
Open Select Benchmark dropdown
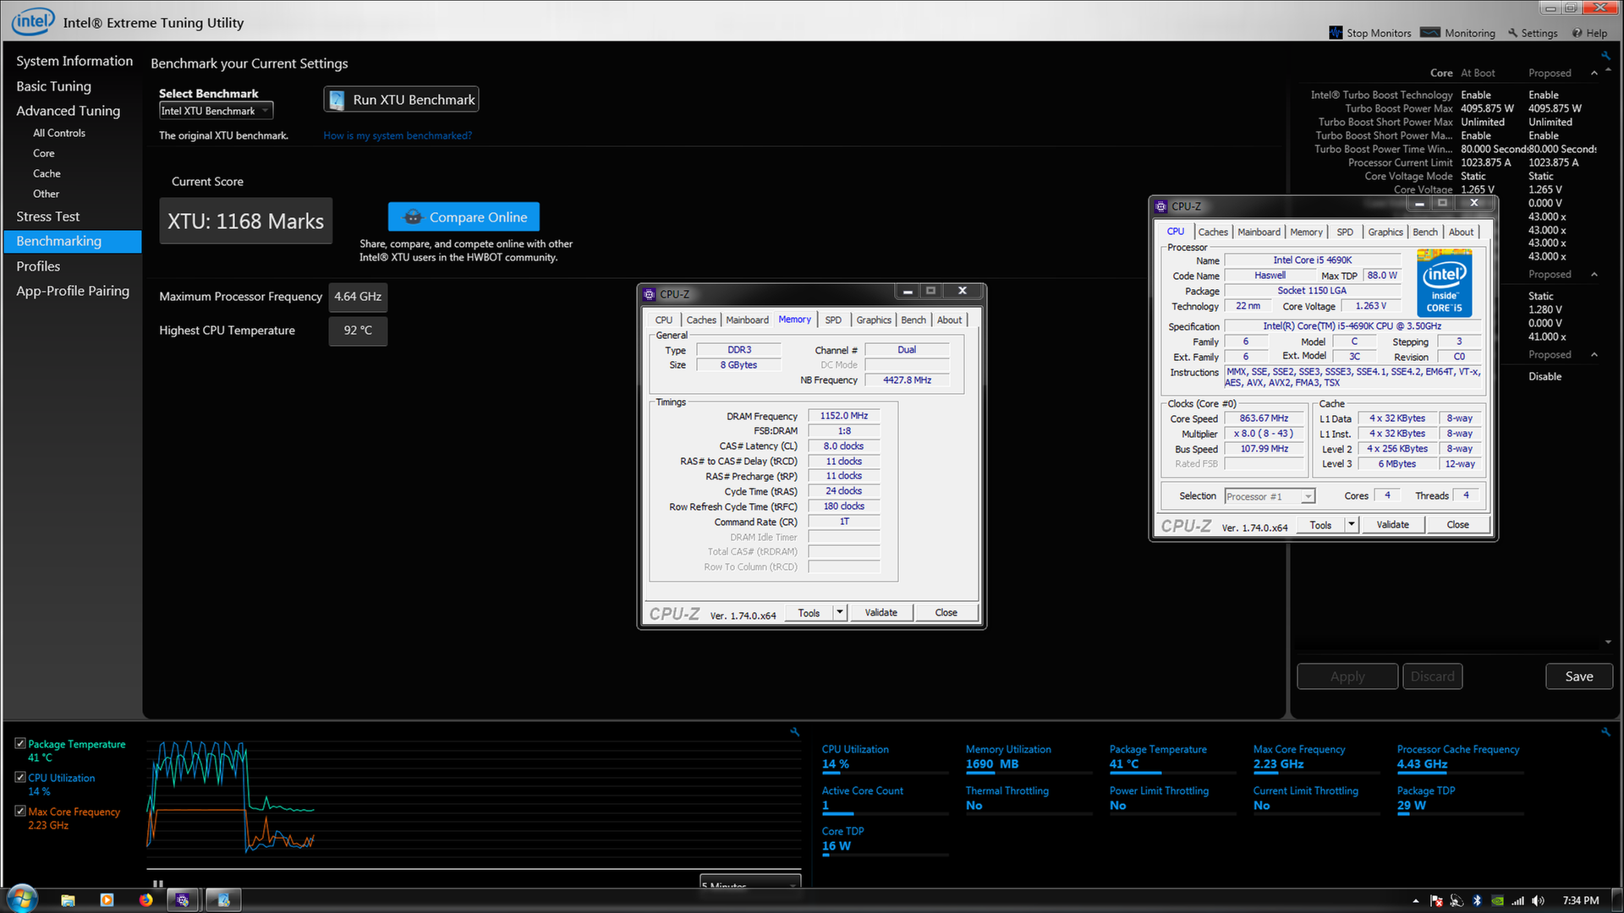click(x=217, y=111)
